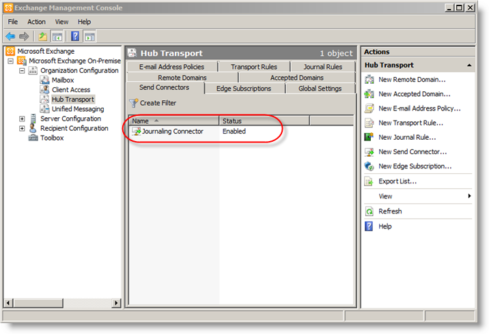Click the New Send Connector icon
The height and width of the screenshot is (334, 489).
point(369,152)
